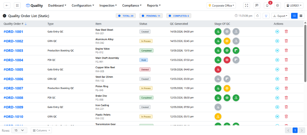Open order link #ORD-1007

click(x=13, y=88)
